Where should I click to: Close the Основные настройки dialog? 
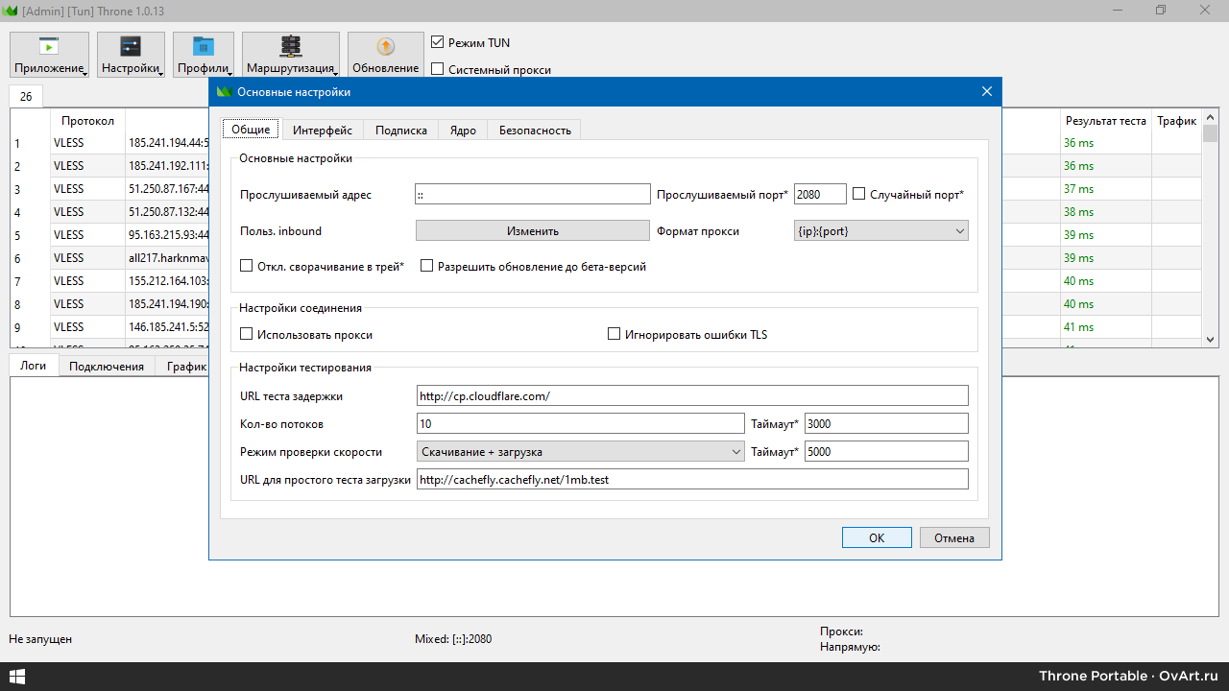click(986, 92)
